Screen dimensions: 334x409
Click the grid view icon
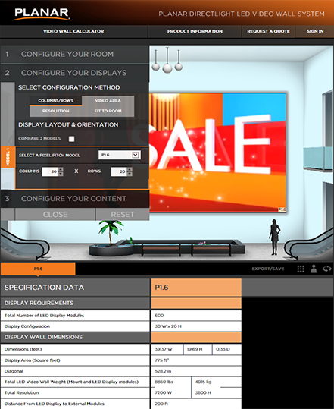pyautogui.click(x=301, y=269)
